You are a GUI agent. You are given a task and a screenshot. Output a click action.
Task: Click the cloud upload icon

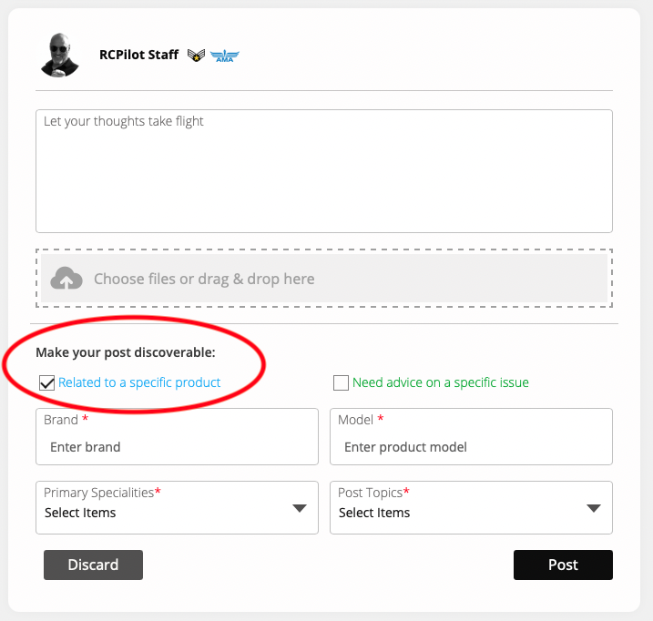[66, 279]
